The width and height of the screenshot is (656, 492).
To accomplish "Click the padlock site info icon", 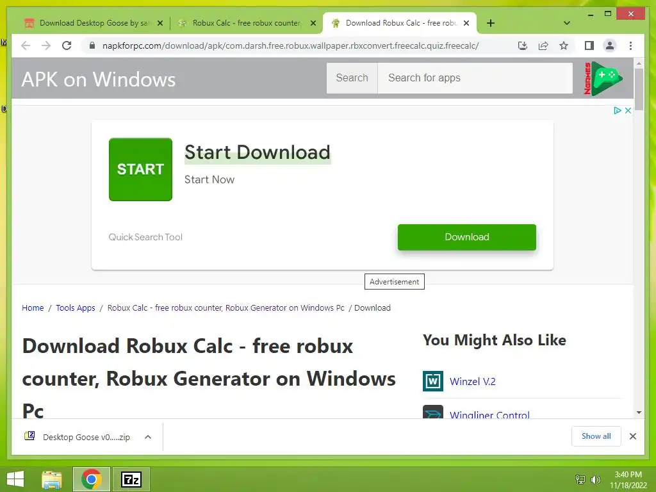I will pyautogui.click(x=92, y=45).
